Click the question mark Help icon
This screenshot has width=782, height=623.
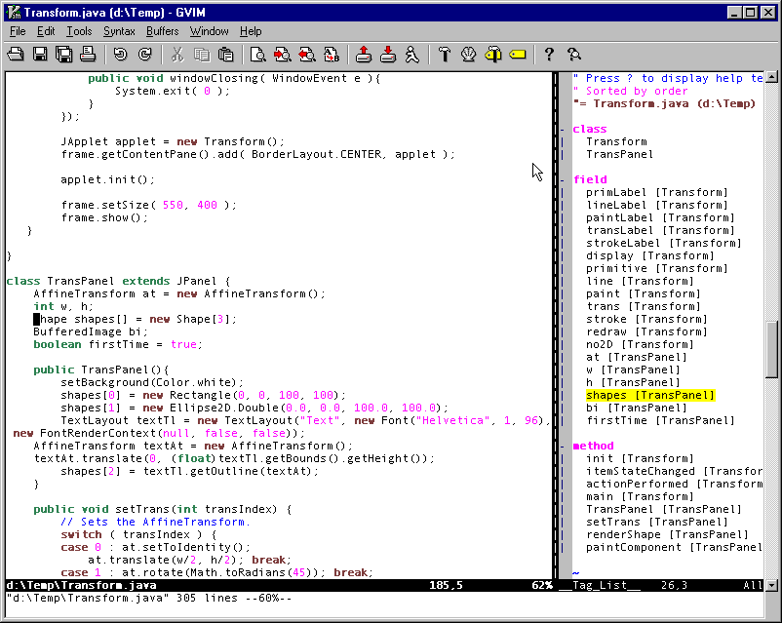tap(549, 55)
